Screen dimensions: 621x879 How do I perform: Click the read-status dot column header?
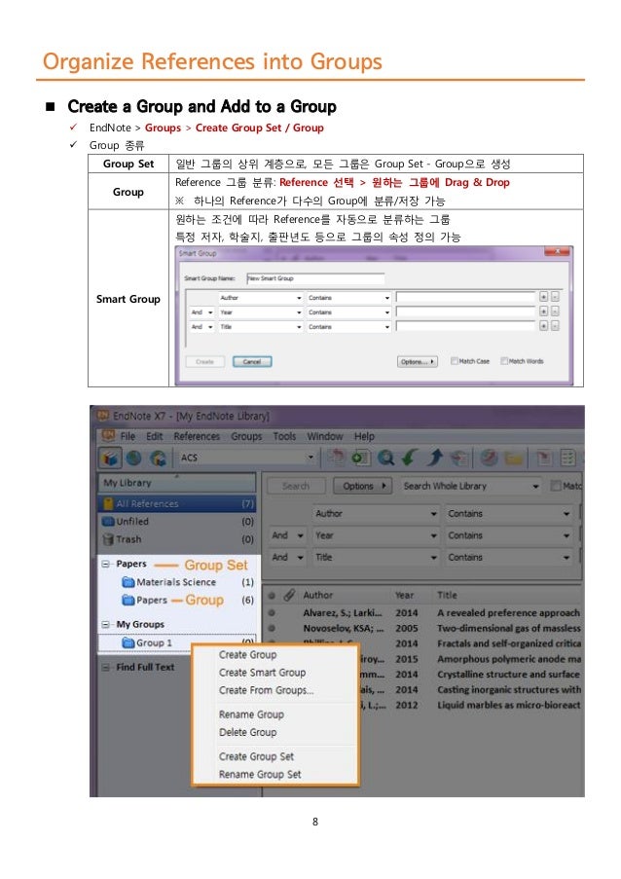click(272, 596)
